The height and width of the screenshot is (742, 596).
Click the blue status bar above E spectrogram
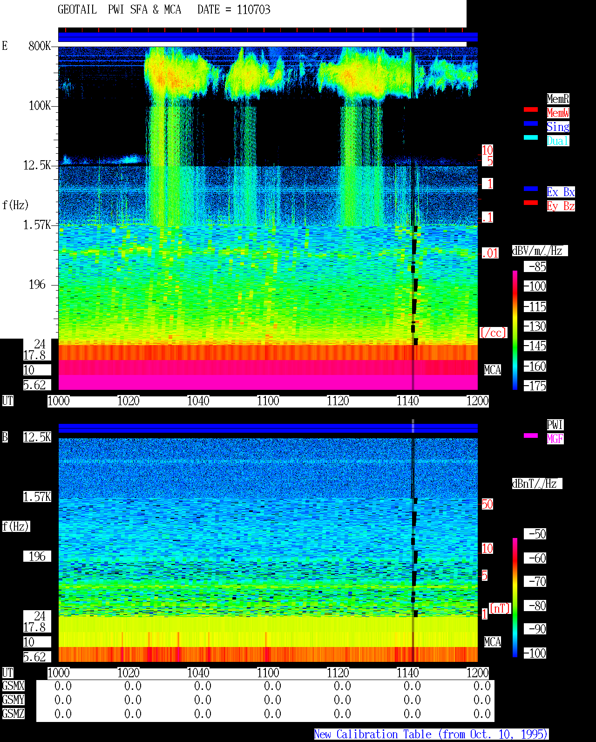pos(268,37)
